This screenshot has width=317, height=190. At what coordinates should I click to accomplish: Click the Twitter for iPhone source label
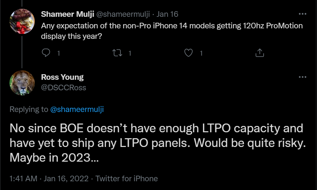pyautogui.click(x=126, y=178)
